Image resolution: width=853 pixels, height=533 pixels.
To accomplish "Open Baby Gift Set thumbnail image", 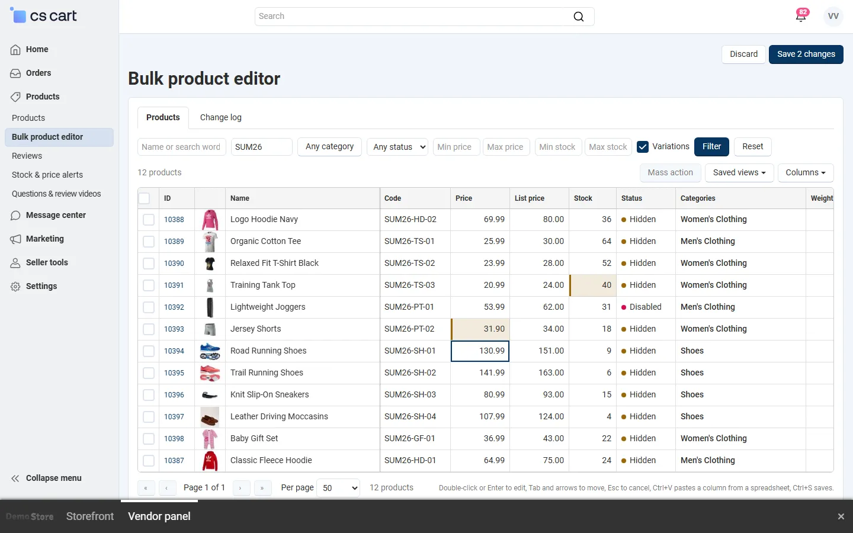I will (210, 439).
